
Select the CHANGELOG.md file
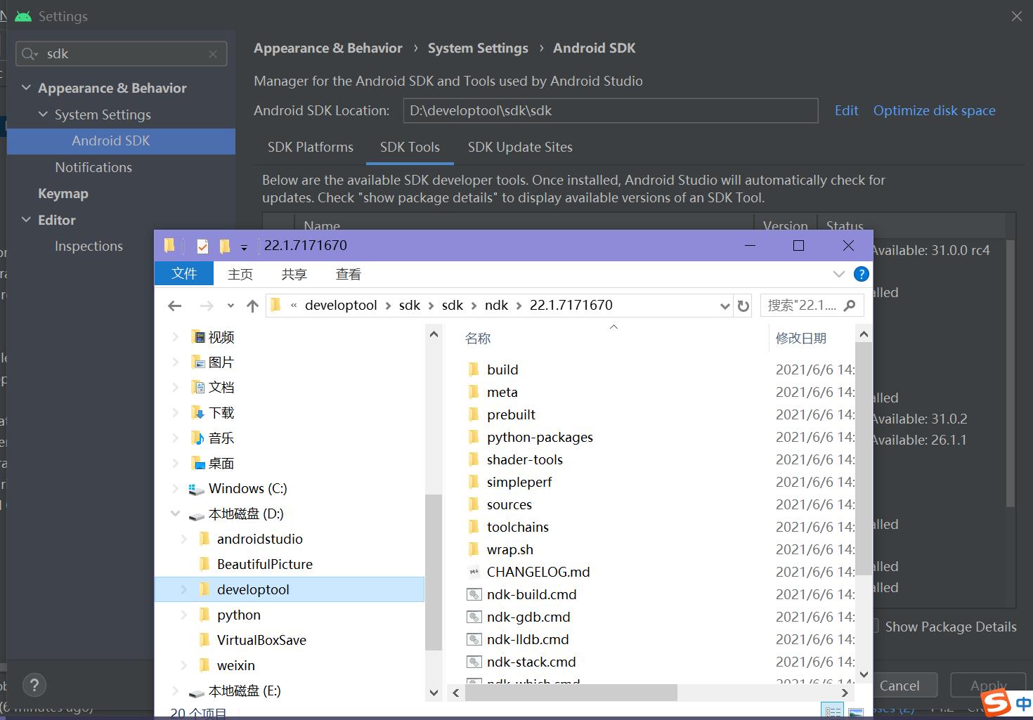(x=538, y=572)
